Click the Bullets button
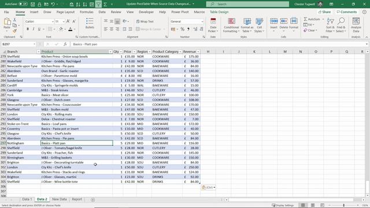This screenshot has height=208, width=370. 90,23
